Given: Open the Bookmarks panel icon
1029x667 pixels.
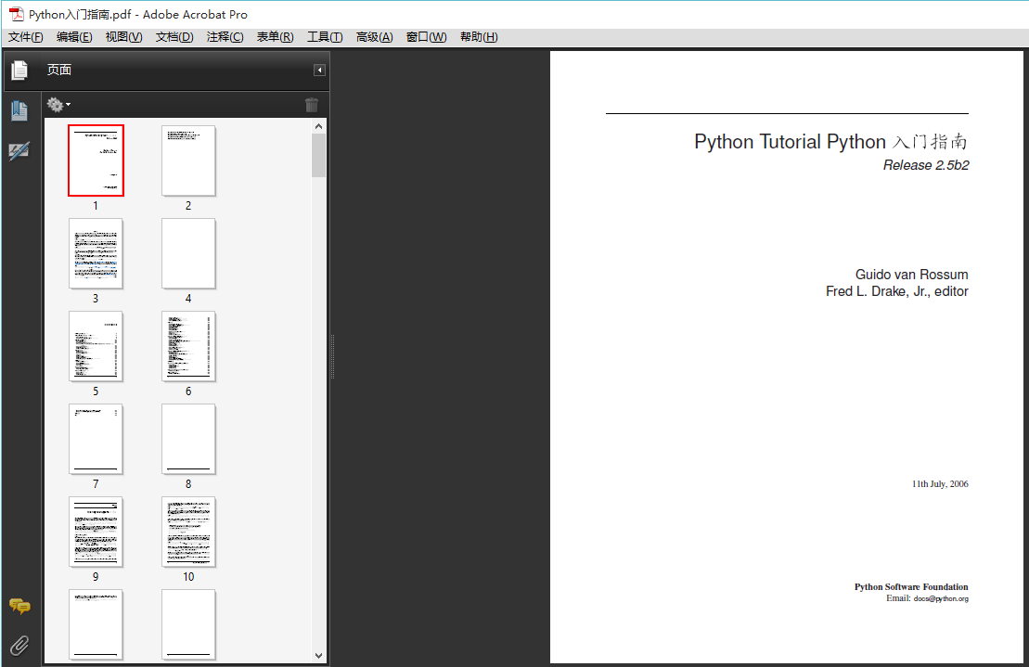Looking at the screenshot, I should click(x=19, y=110).
